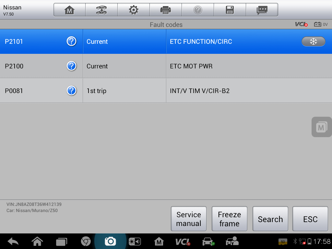Click INT/V TIM V/CIR-B2 description
The height and width of the screenshot is (249, 332).
pos(200,91)
